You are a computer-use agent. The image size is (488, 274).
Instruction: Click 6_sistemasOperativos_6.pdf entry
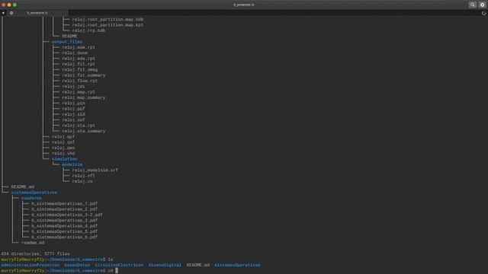[x=64, y=237]
